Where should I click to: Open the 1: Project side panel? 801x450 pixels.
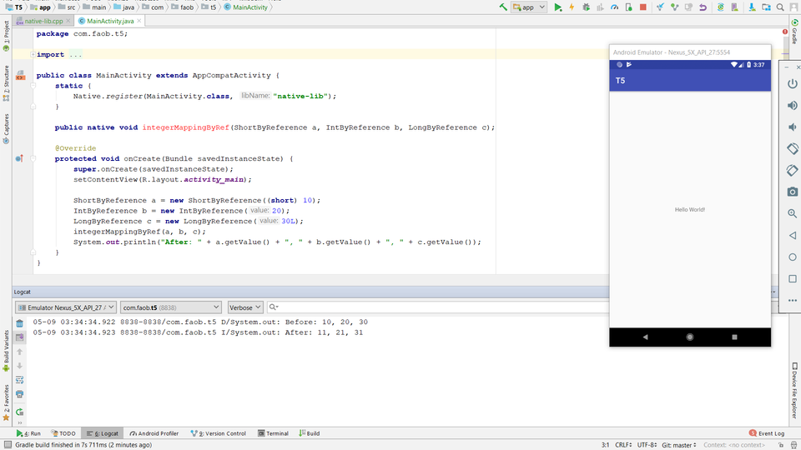[x=6, y=37]
